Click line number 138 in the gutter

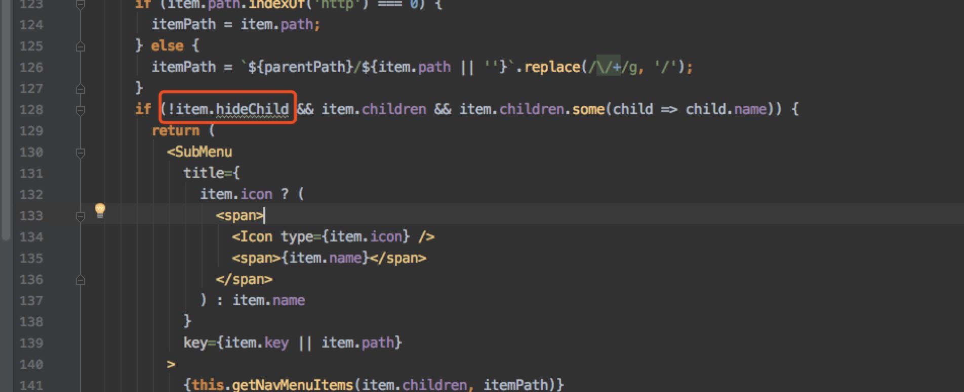coord(31,322)
